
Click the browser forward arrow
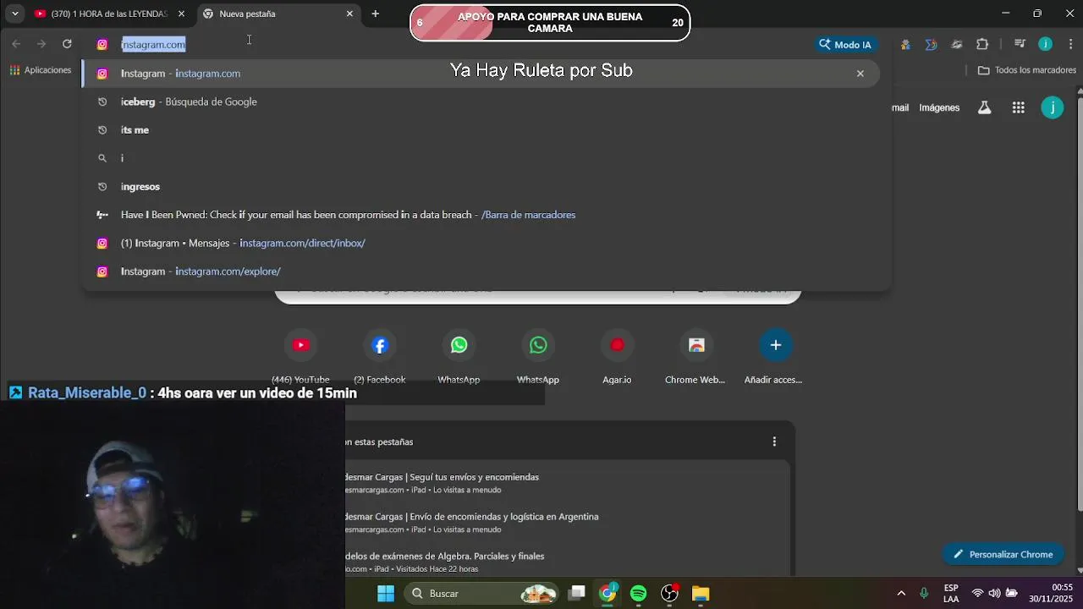point(41,44)
